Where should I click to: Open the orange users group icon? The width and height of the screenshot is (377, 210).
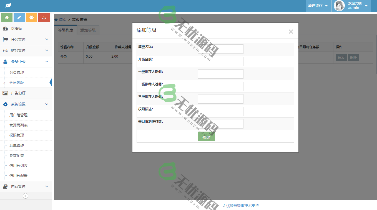tap(31, 17)
